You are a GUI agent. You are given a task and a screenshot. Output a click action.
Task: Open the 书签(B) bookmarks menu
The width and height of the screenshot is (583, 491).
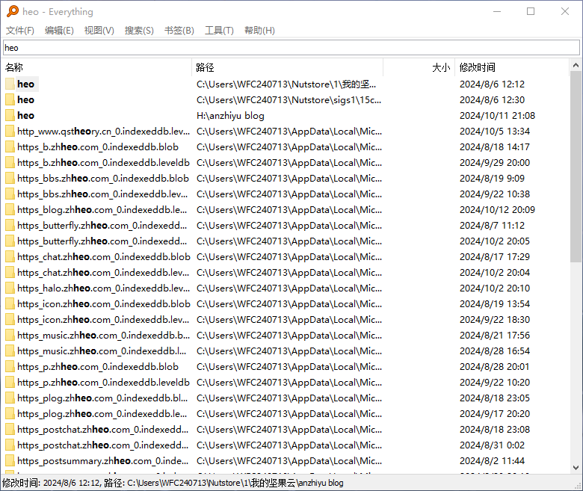pyautogui.click(x=179, y=31)
